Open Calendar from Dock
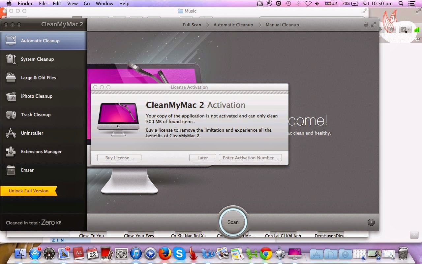Image resolution: width=422 pixels, height=264 pixels. tap(93, 253)
